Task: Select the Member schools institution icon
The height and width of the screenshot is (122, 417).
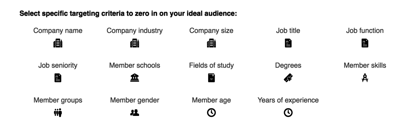Action: point(135,78)
